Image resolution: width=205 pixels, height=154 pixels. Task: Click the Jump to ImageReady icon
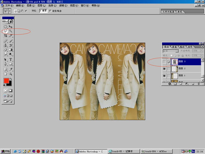click(x=8, y=101)
